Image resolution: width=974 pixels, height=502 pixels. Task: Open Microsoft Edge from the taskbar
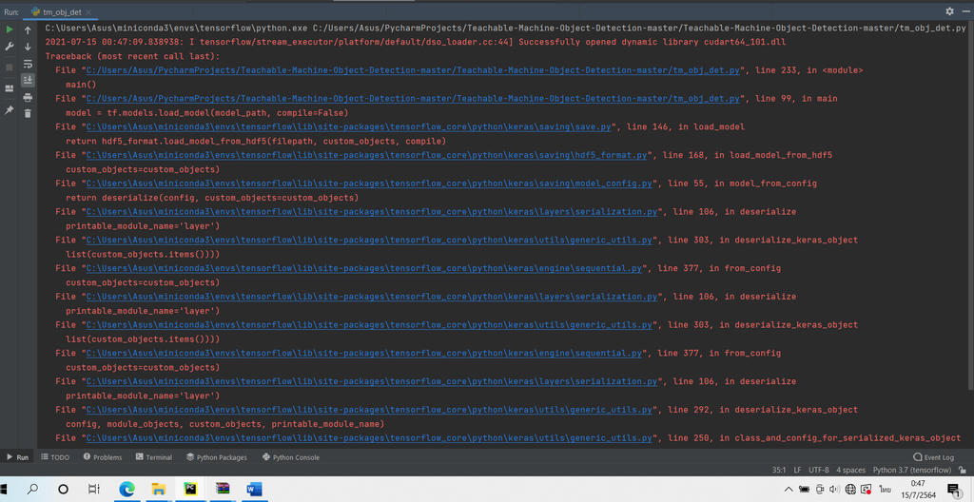coord(127,490)
